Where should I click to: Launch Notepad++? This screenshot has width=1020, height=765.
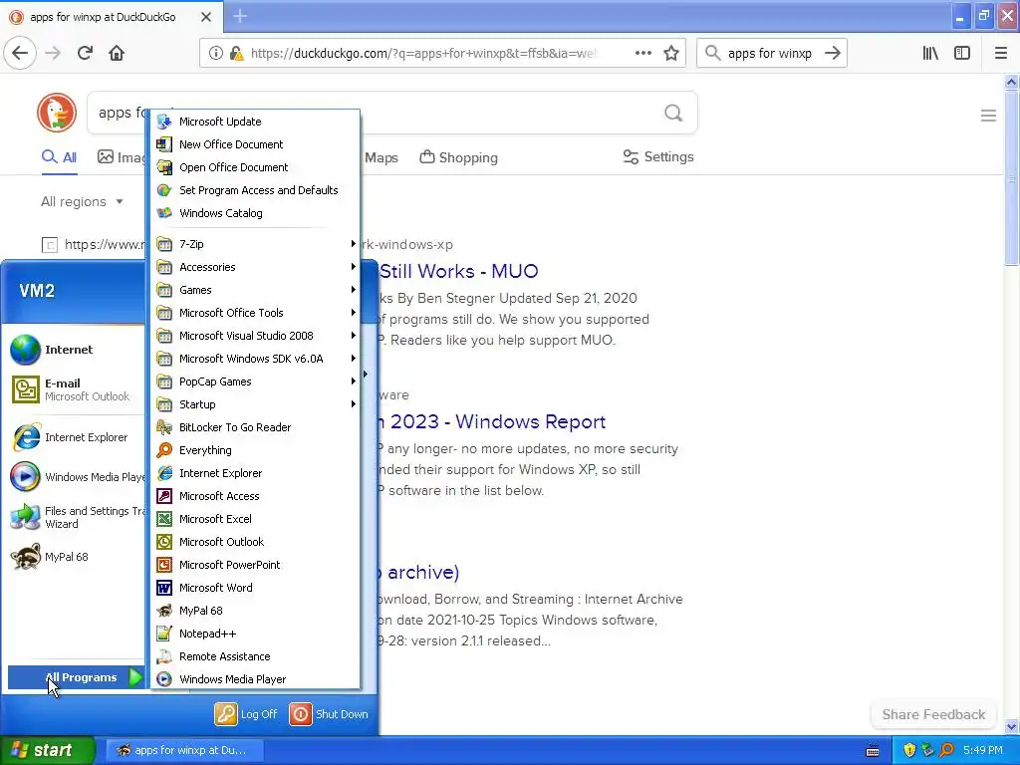[x=255, y=634]
